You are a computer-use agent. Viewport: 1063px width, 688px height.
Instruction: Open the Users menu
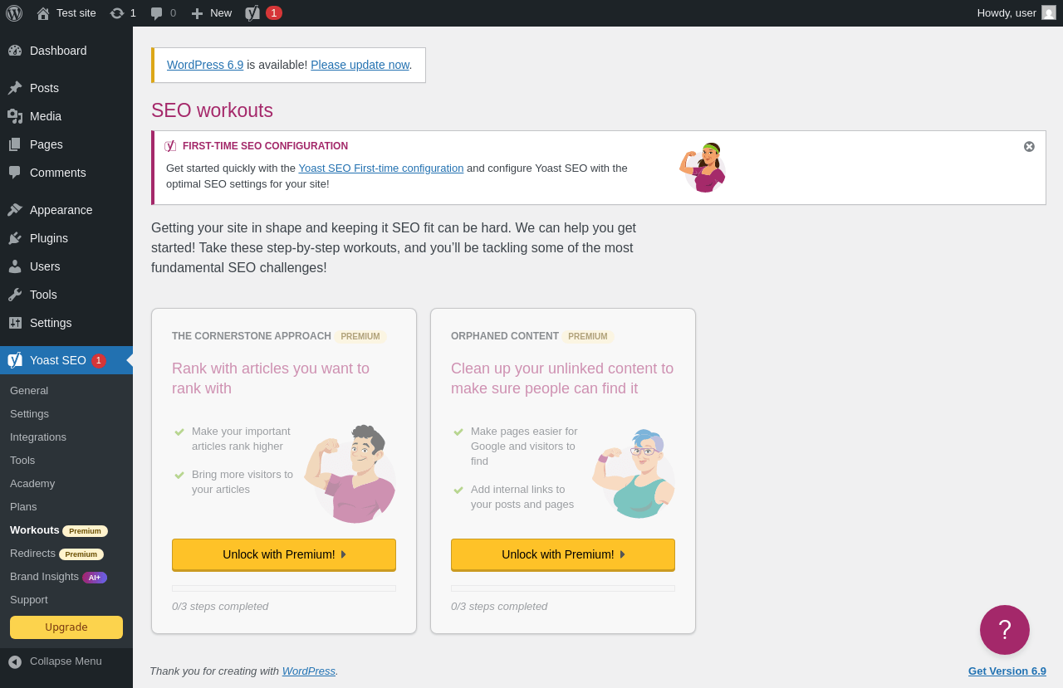point(66,266)
